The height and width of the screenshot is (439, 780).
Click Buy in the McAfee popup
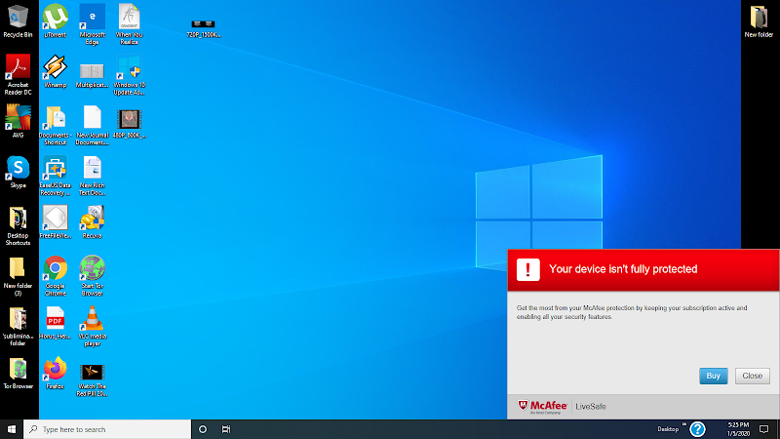coord(714,376)
